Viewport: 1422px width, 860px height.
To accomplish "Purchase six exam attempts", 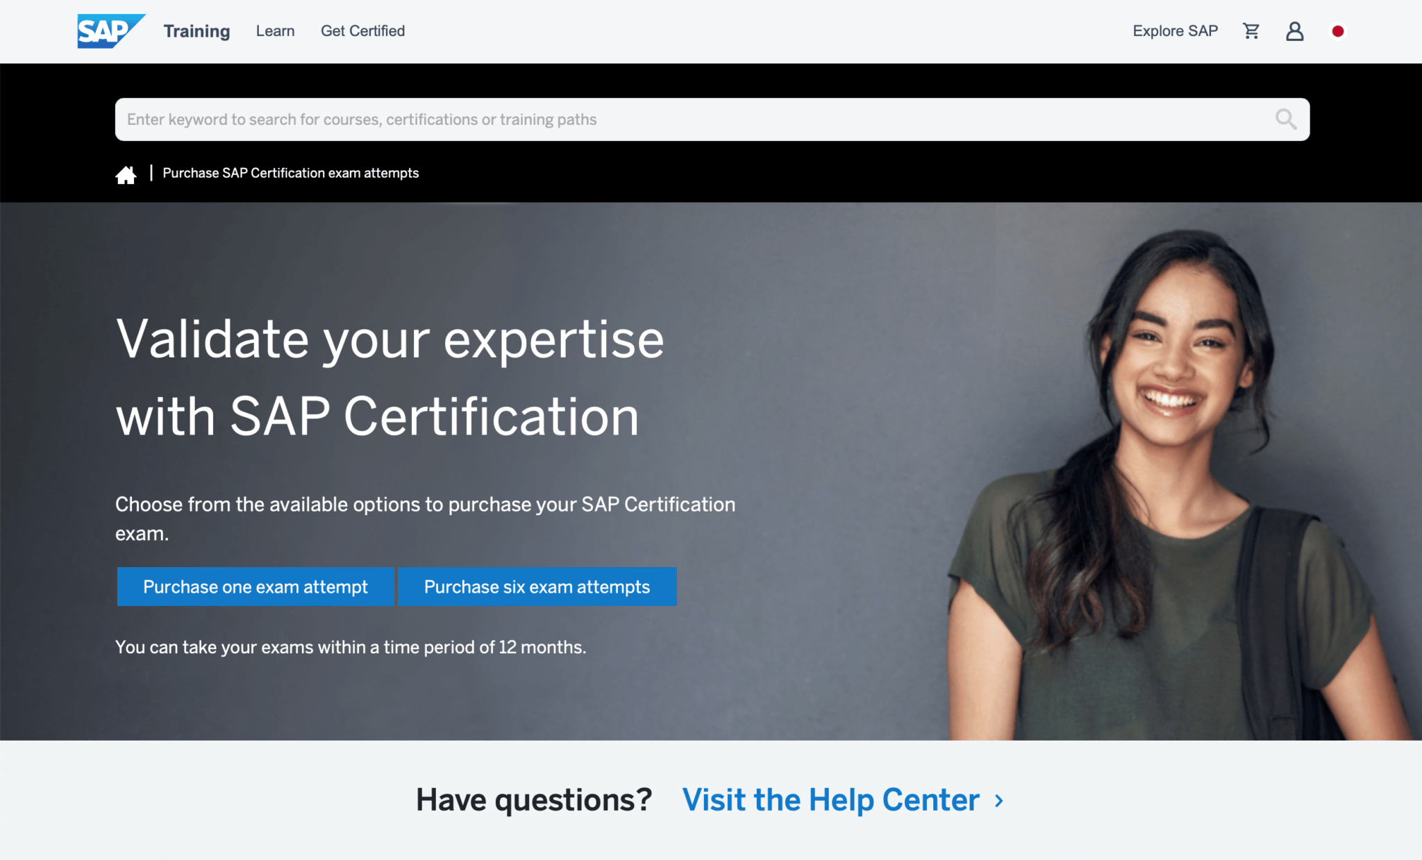I will [x=536, y=587].
